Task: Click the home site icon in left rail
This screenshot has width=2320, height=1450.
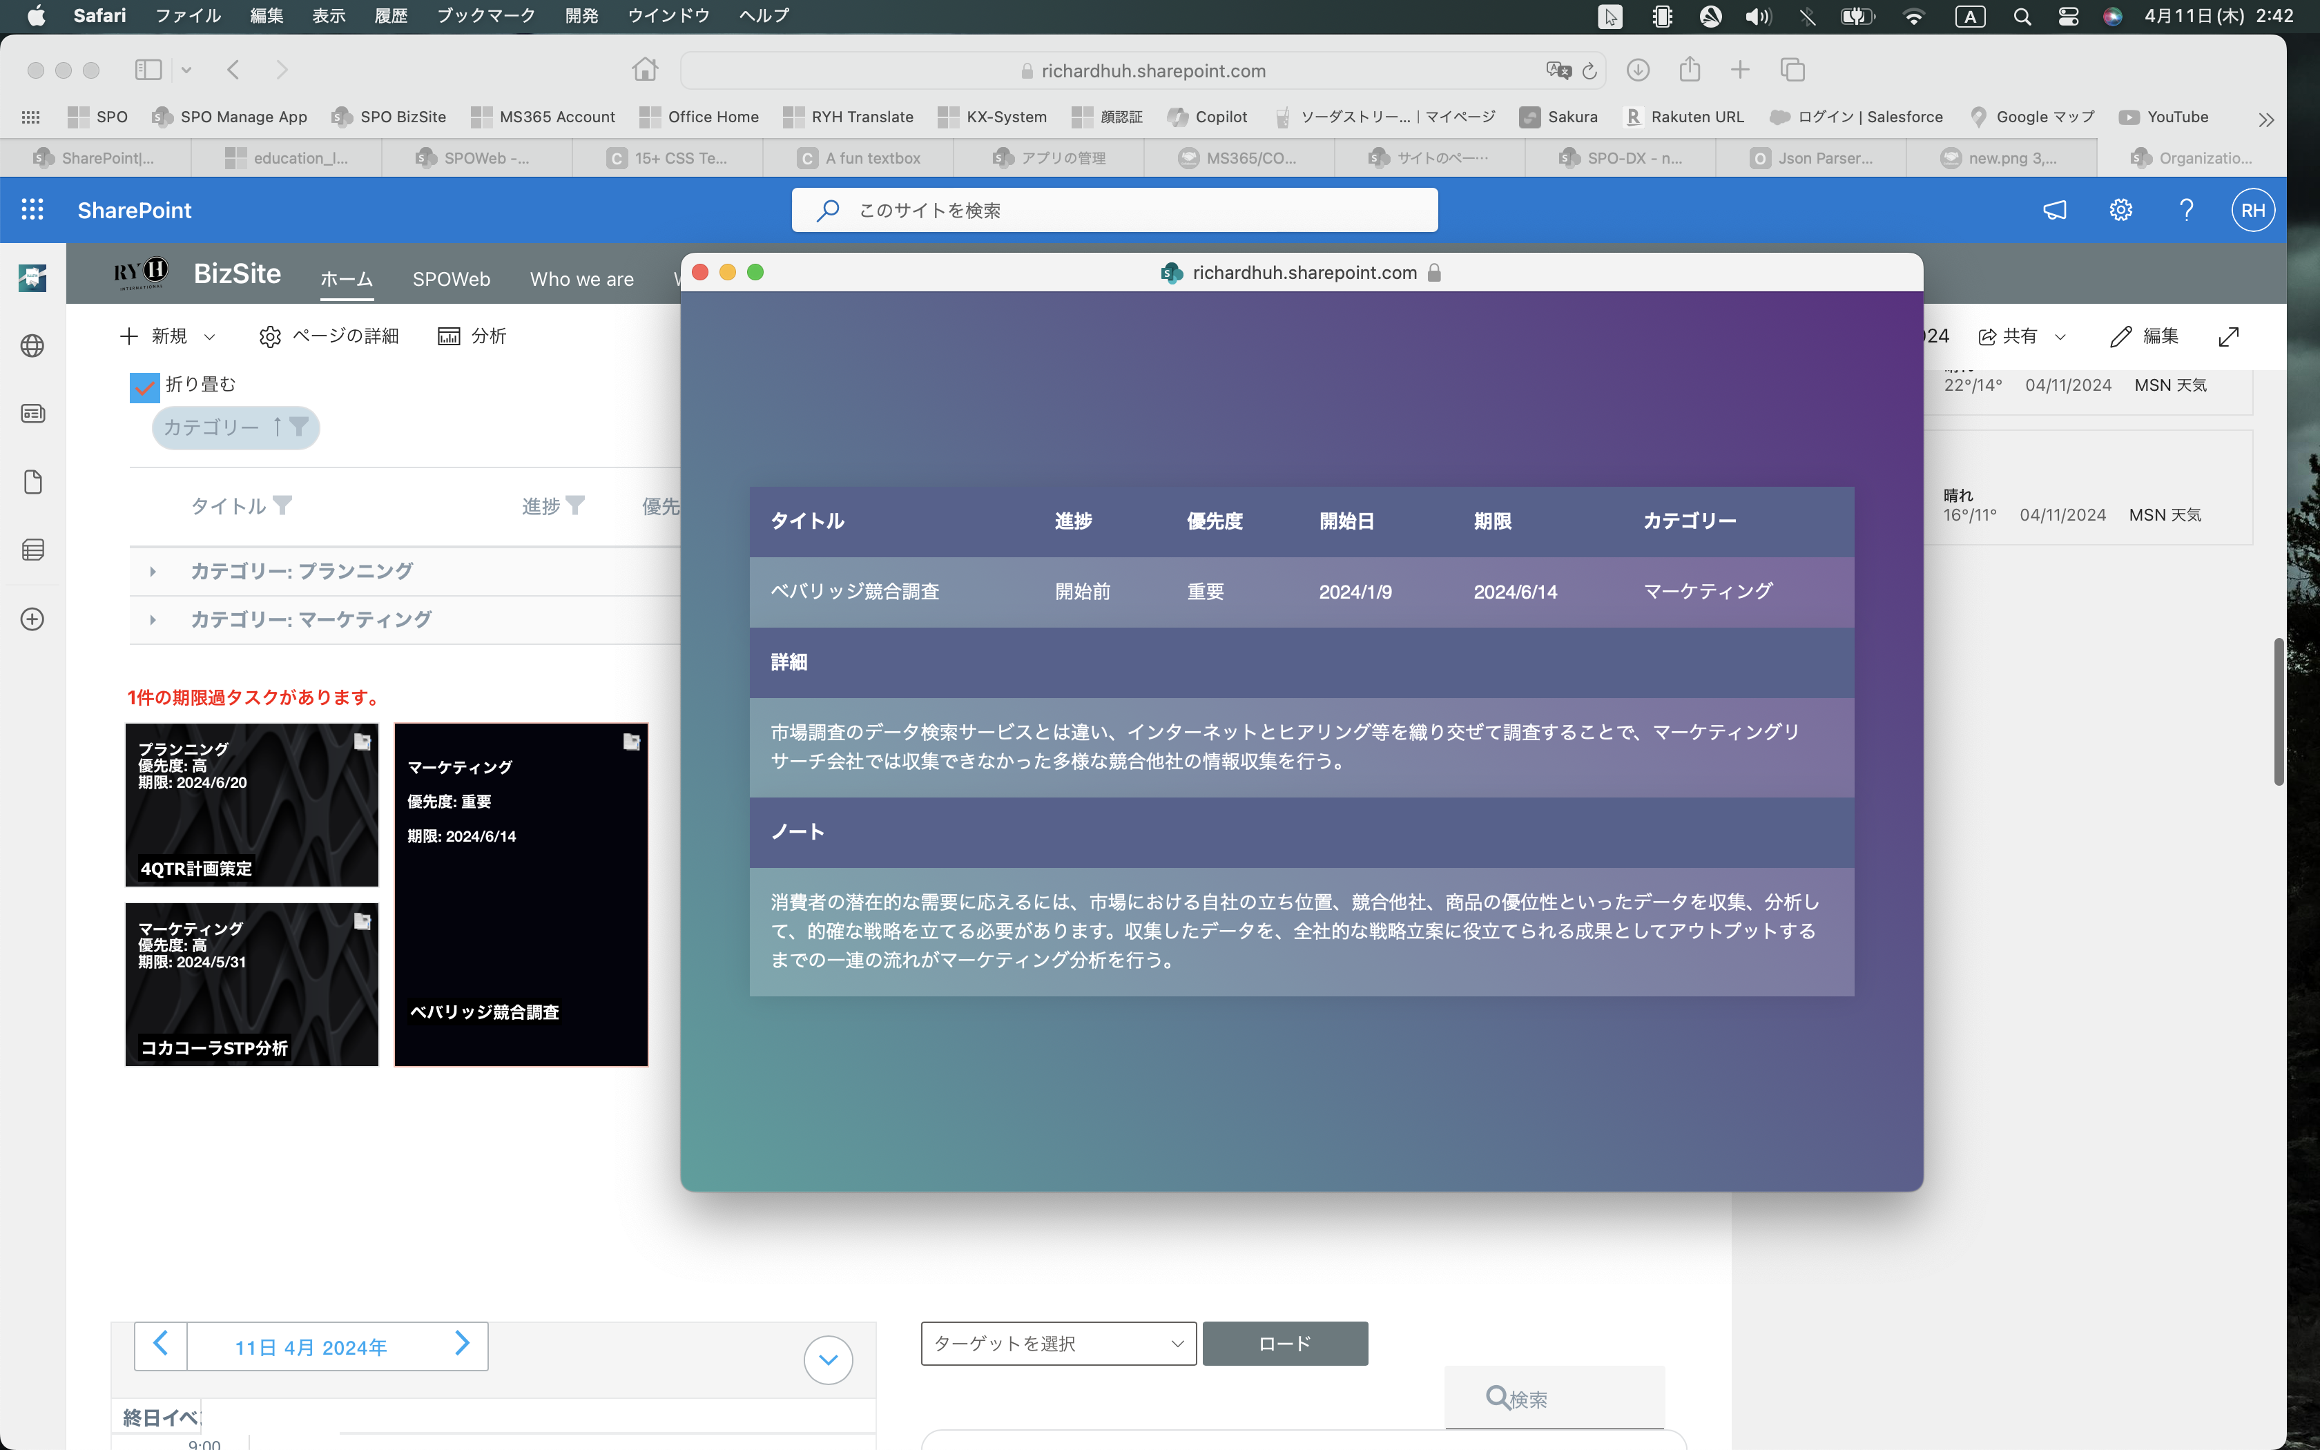Action: 32,278
